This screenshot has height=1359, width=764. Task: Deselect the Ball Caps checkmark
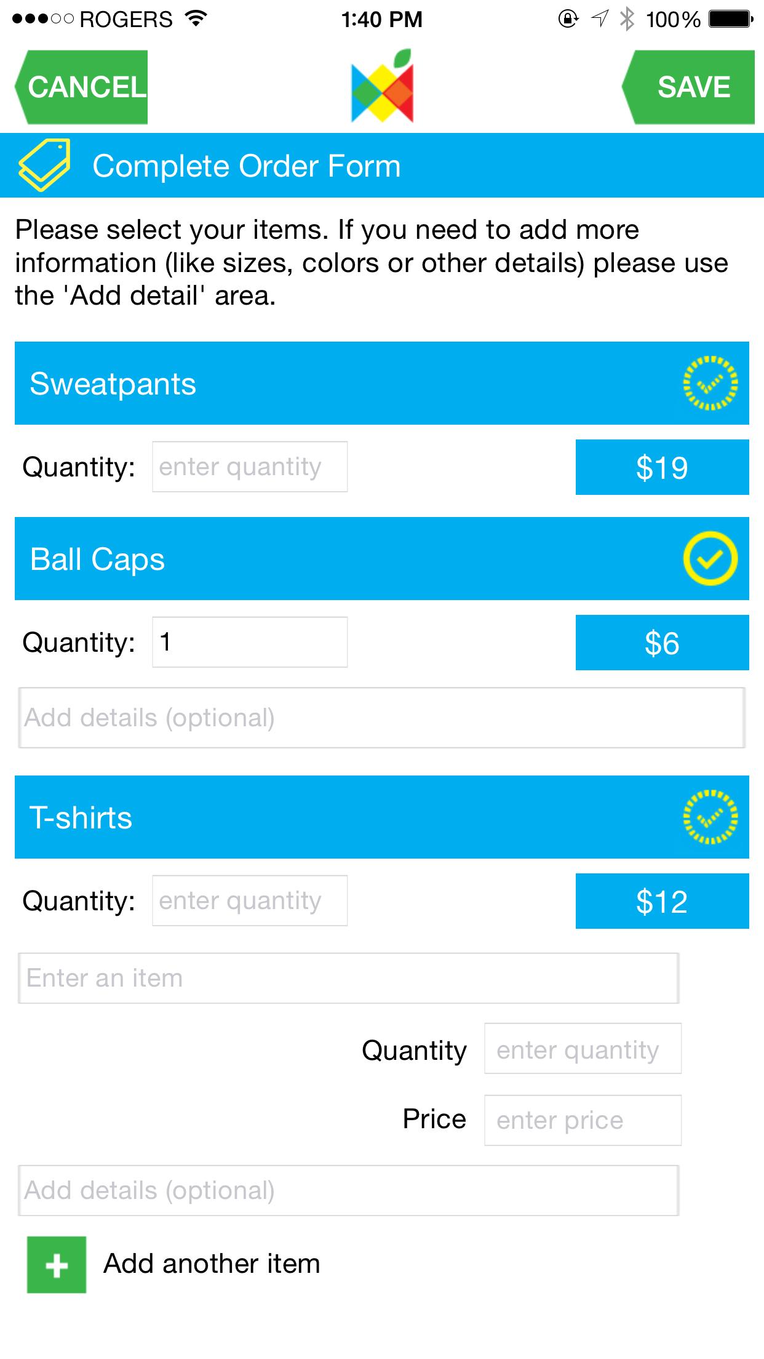tap(710, 559)
